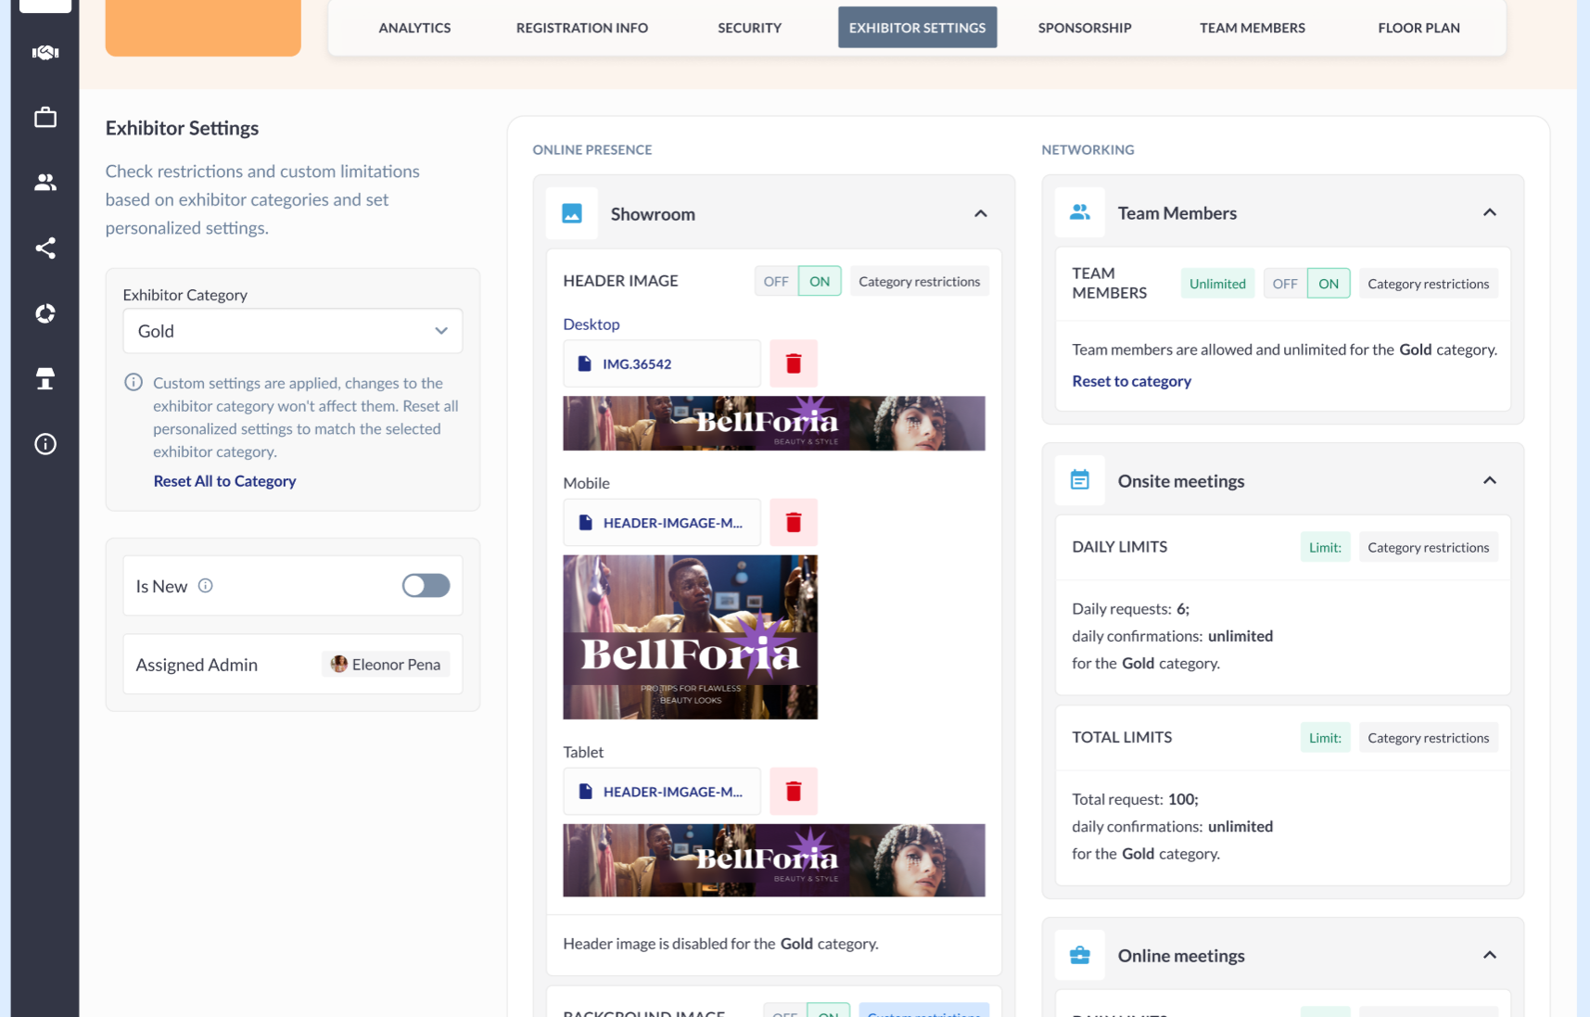
Task: Click the Tablet BellForia banner preview
Action: 774,860
